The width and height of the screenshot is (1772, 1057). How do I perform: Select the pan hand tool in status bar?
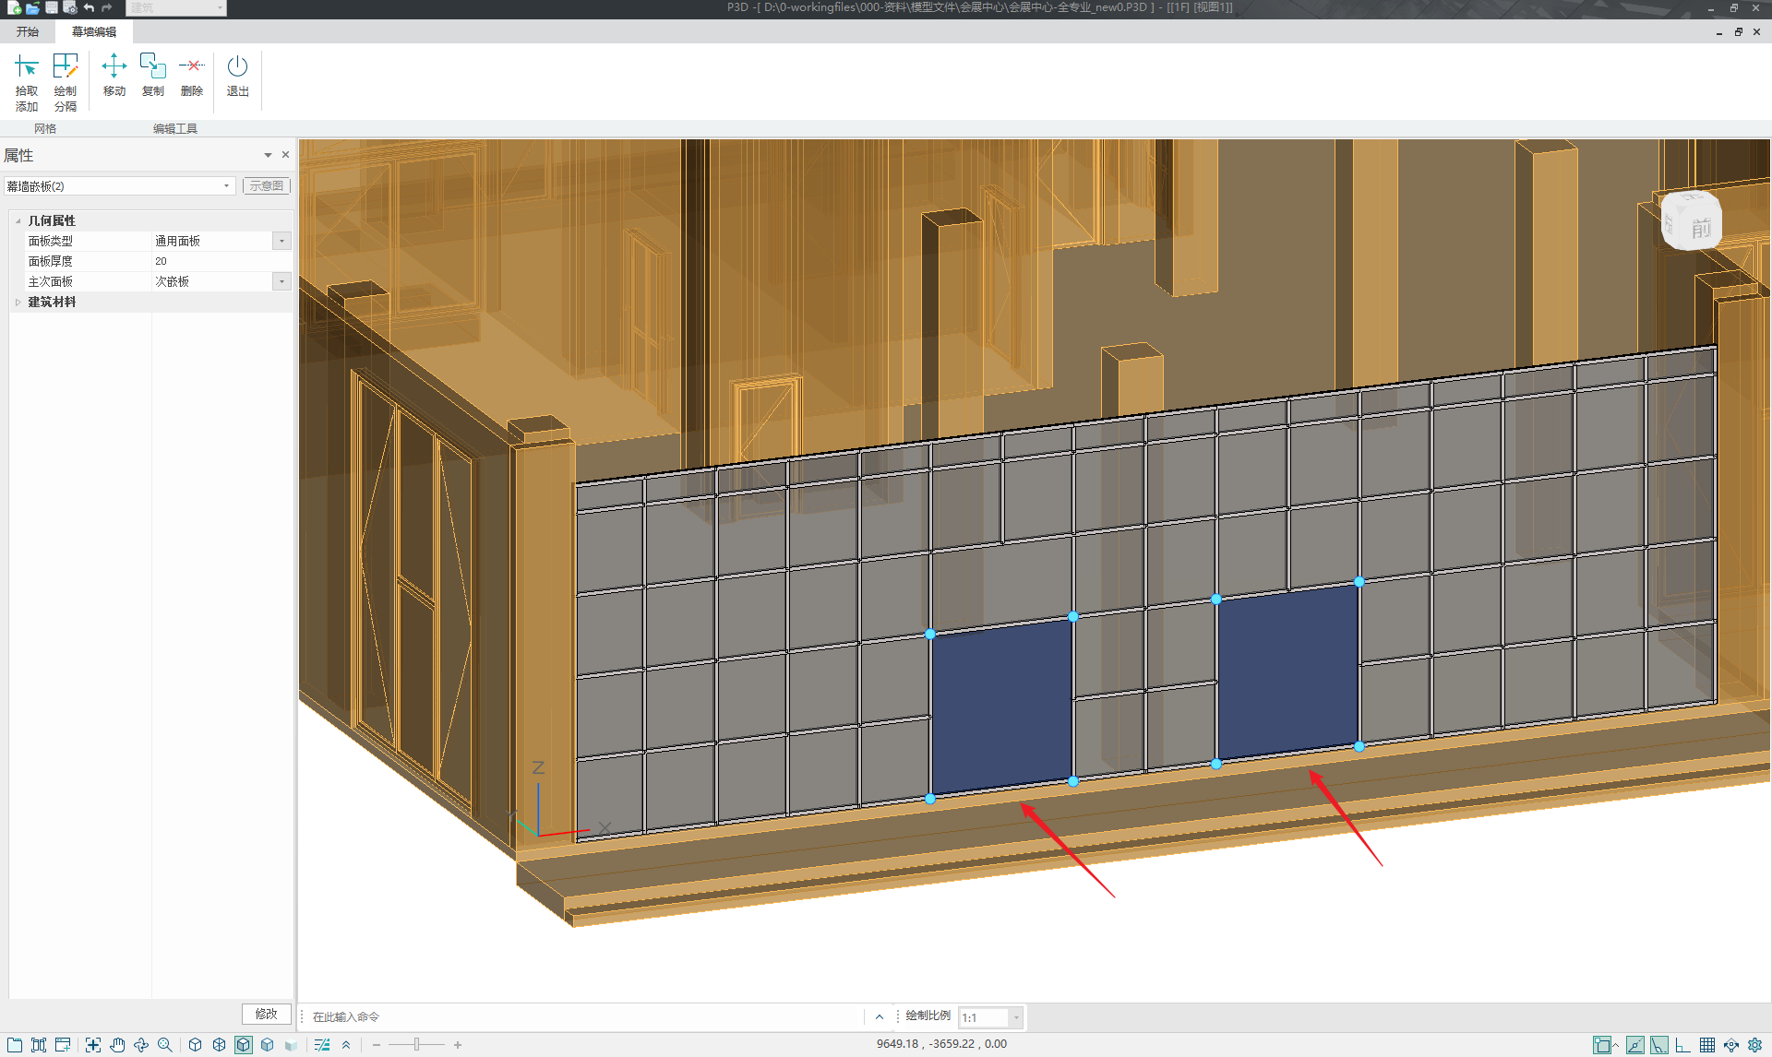click(x=117, y=1045)
